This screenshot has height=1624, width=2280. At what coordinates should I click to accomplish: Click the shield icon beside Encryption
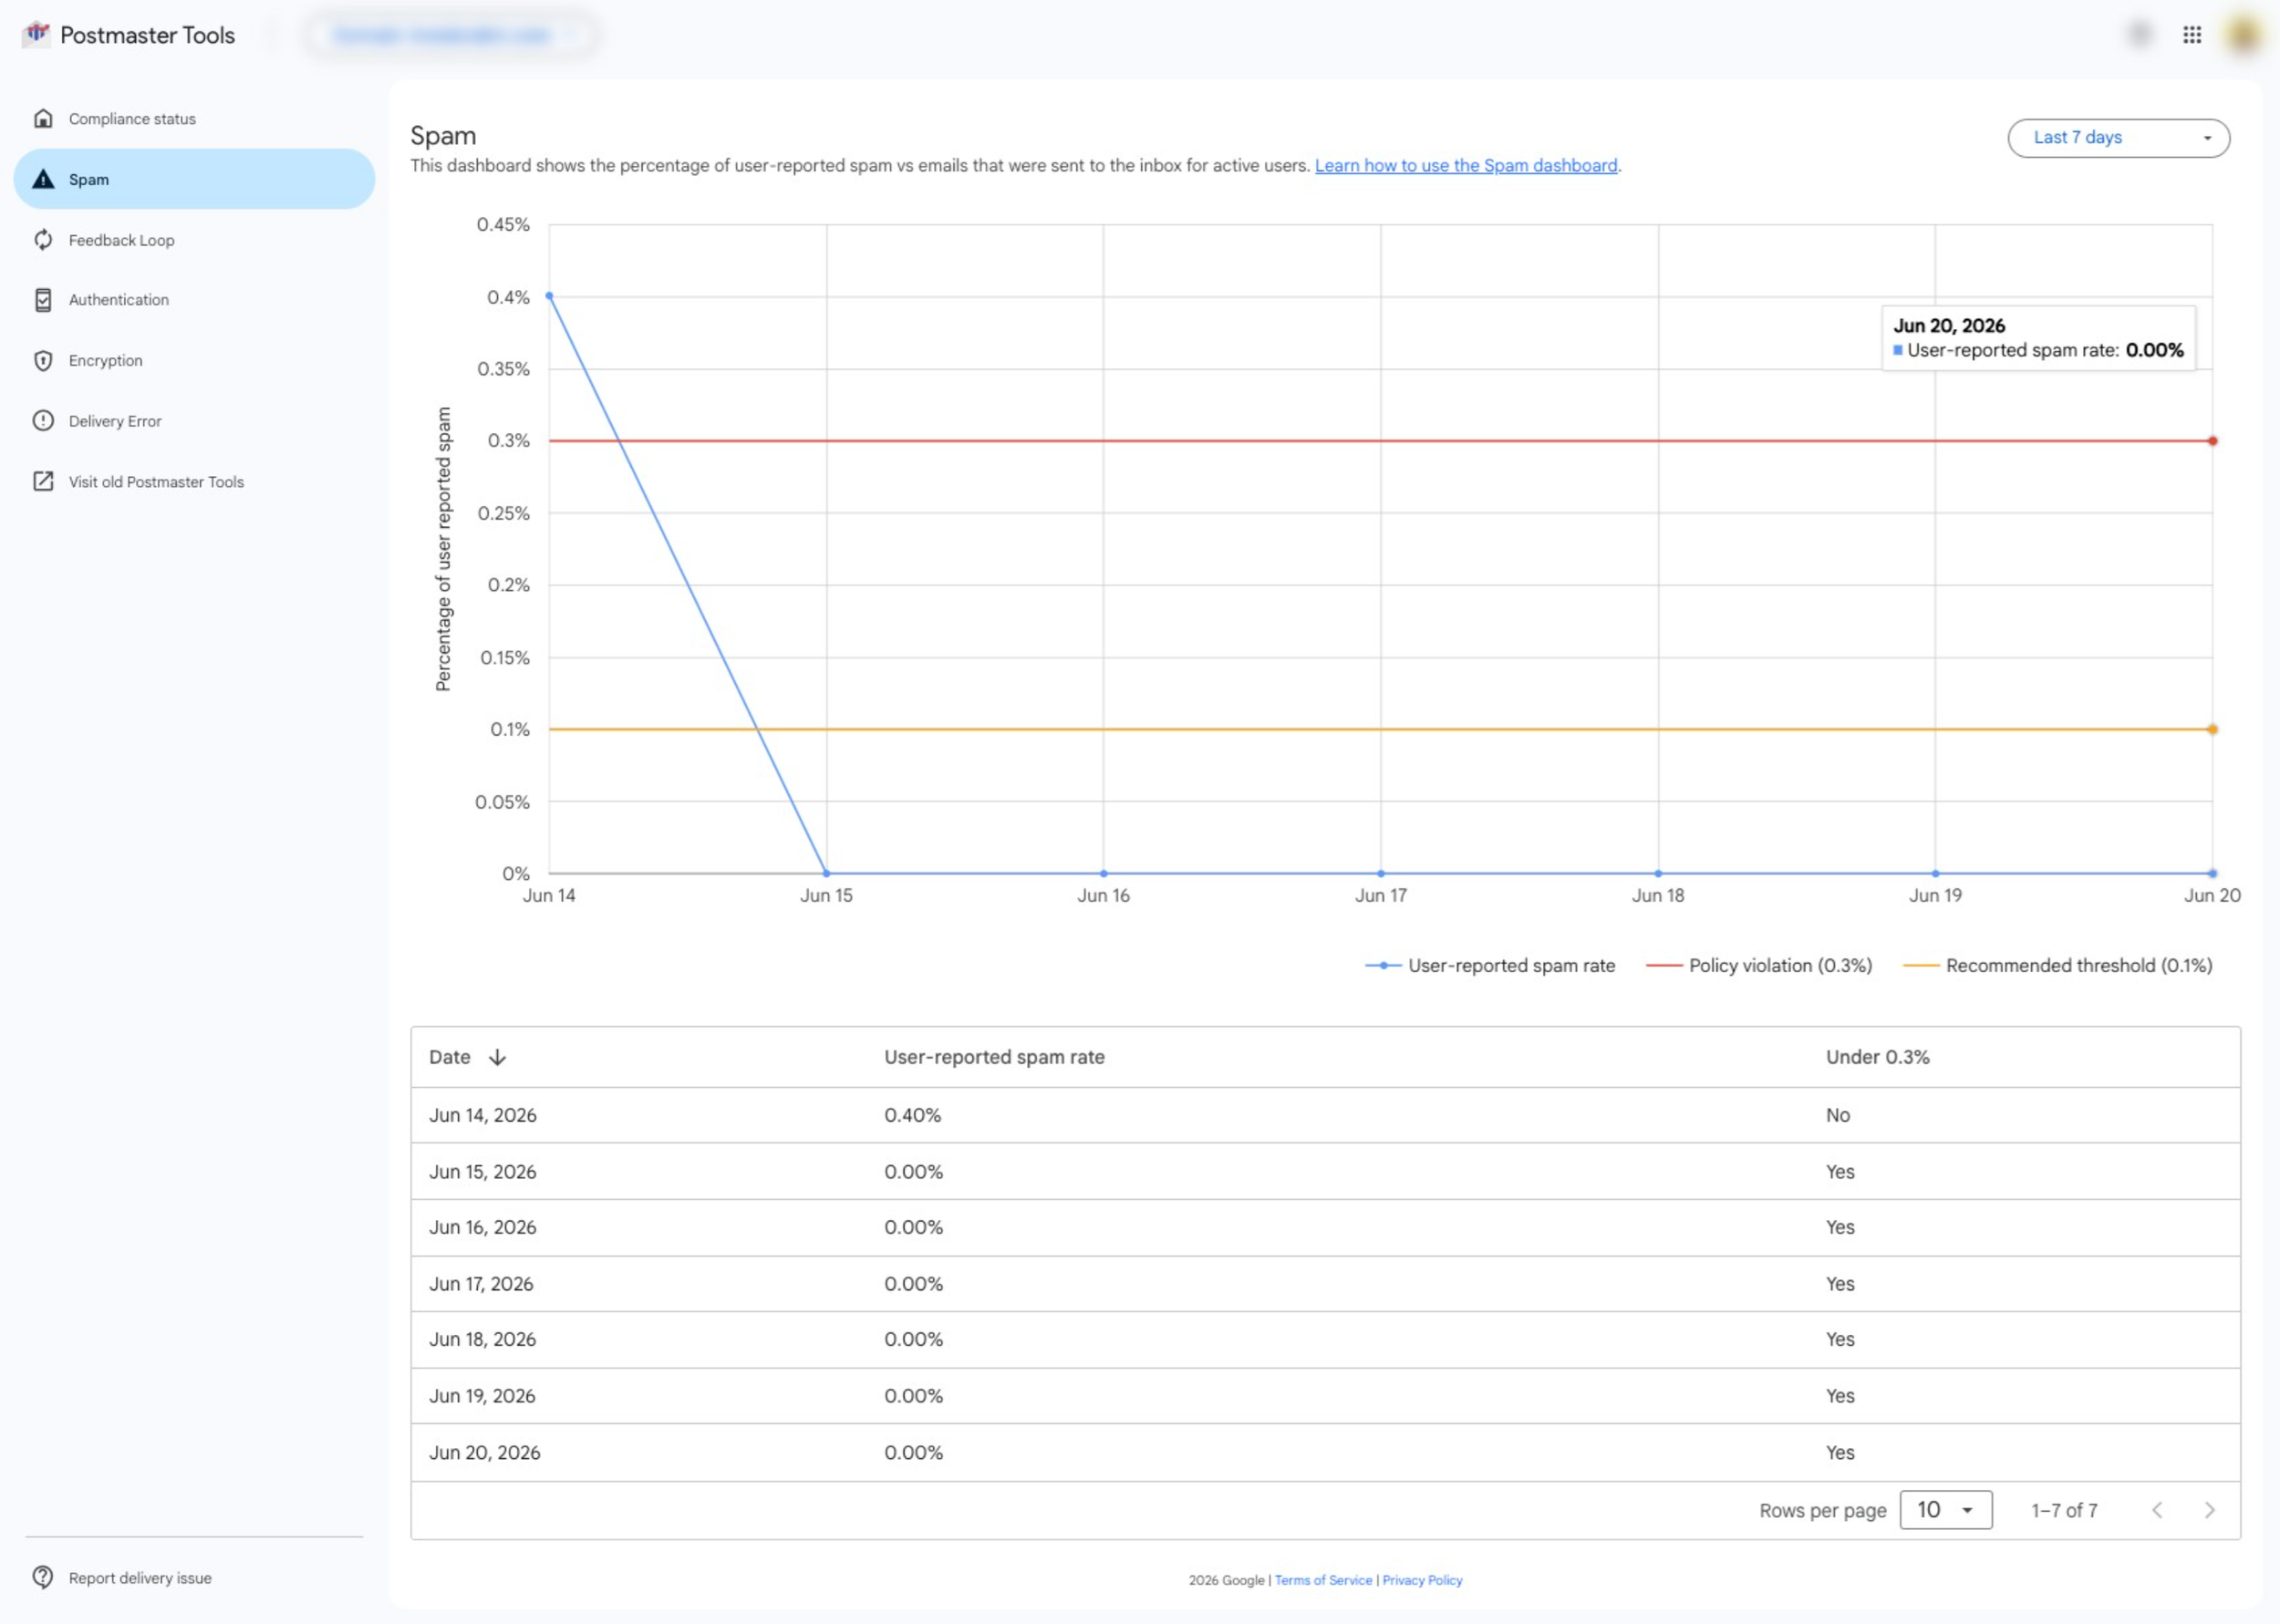click(x=43, y=361)
